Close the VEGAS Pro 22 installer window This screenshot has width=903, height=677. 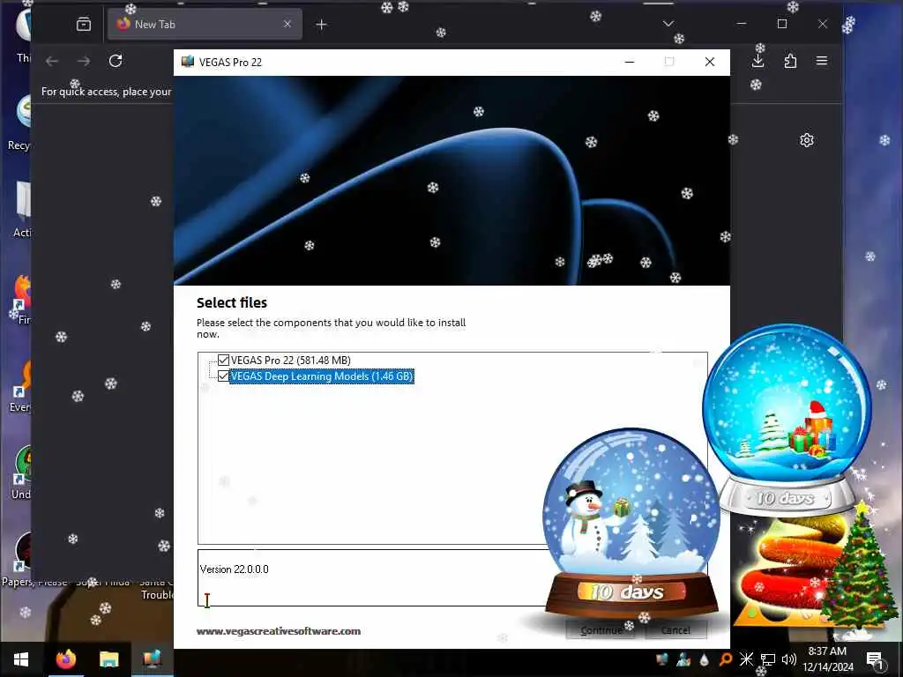(x=710, y=62)
